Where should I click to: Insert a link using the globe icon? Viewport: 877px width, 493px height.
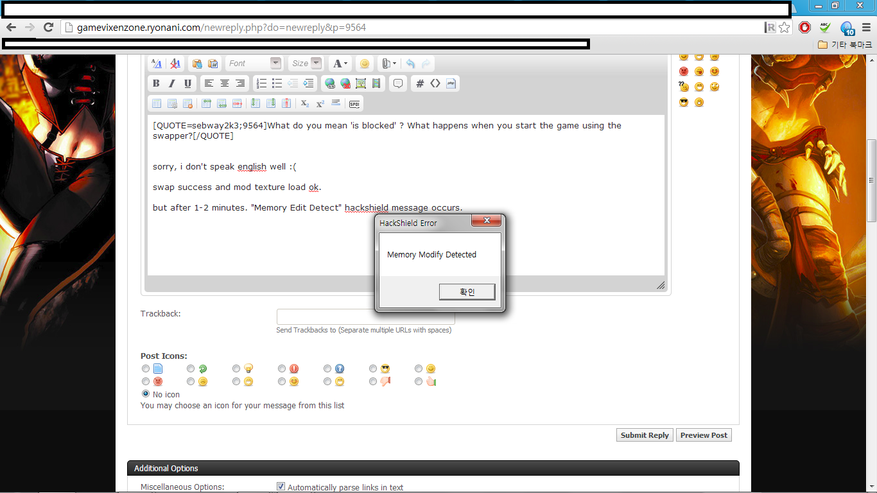[x=329, y=83]
